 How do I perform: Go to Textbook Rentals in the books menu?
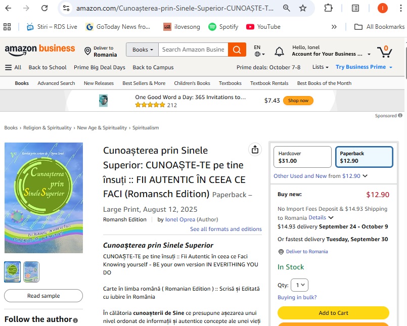(269, 83)
